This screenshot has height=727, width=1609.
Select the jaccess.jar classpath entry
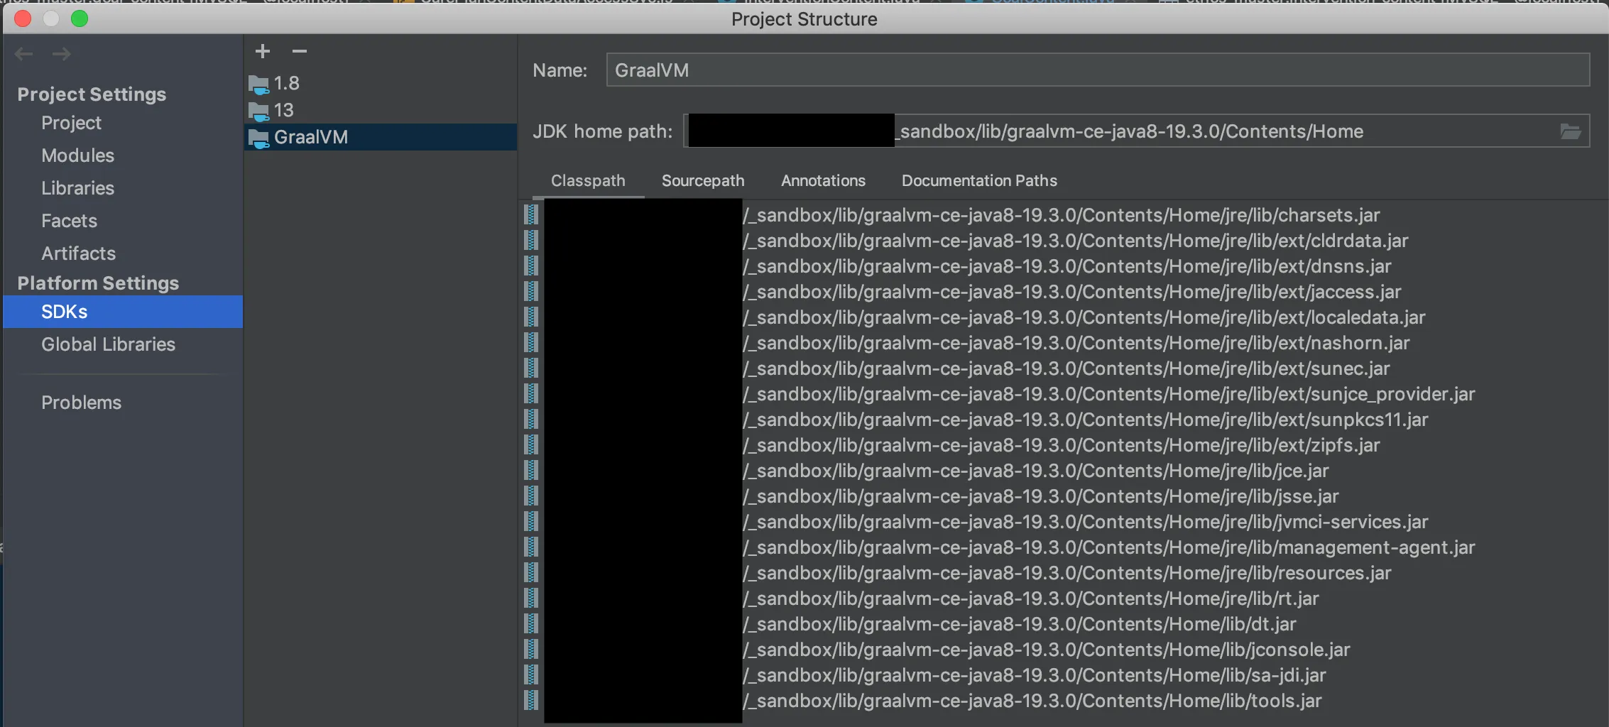click(x=1062, y=292)
